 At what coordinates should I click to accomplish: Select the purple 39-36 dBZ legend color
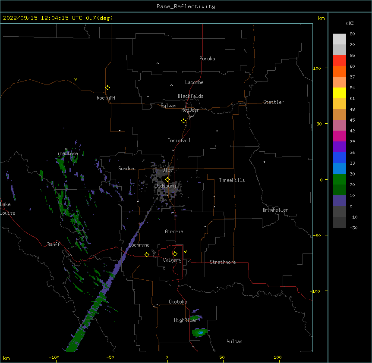click(339, 147)
